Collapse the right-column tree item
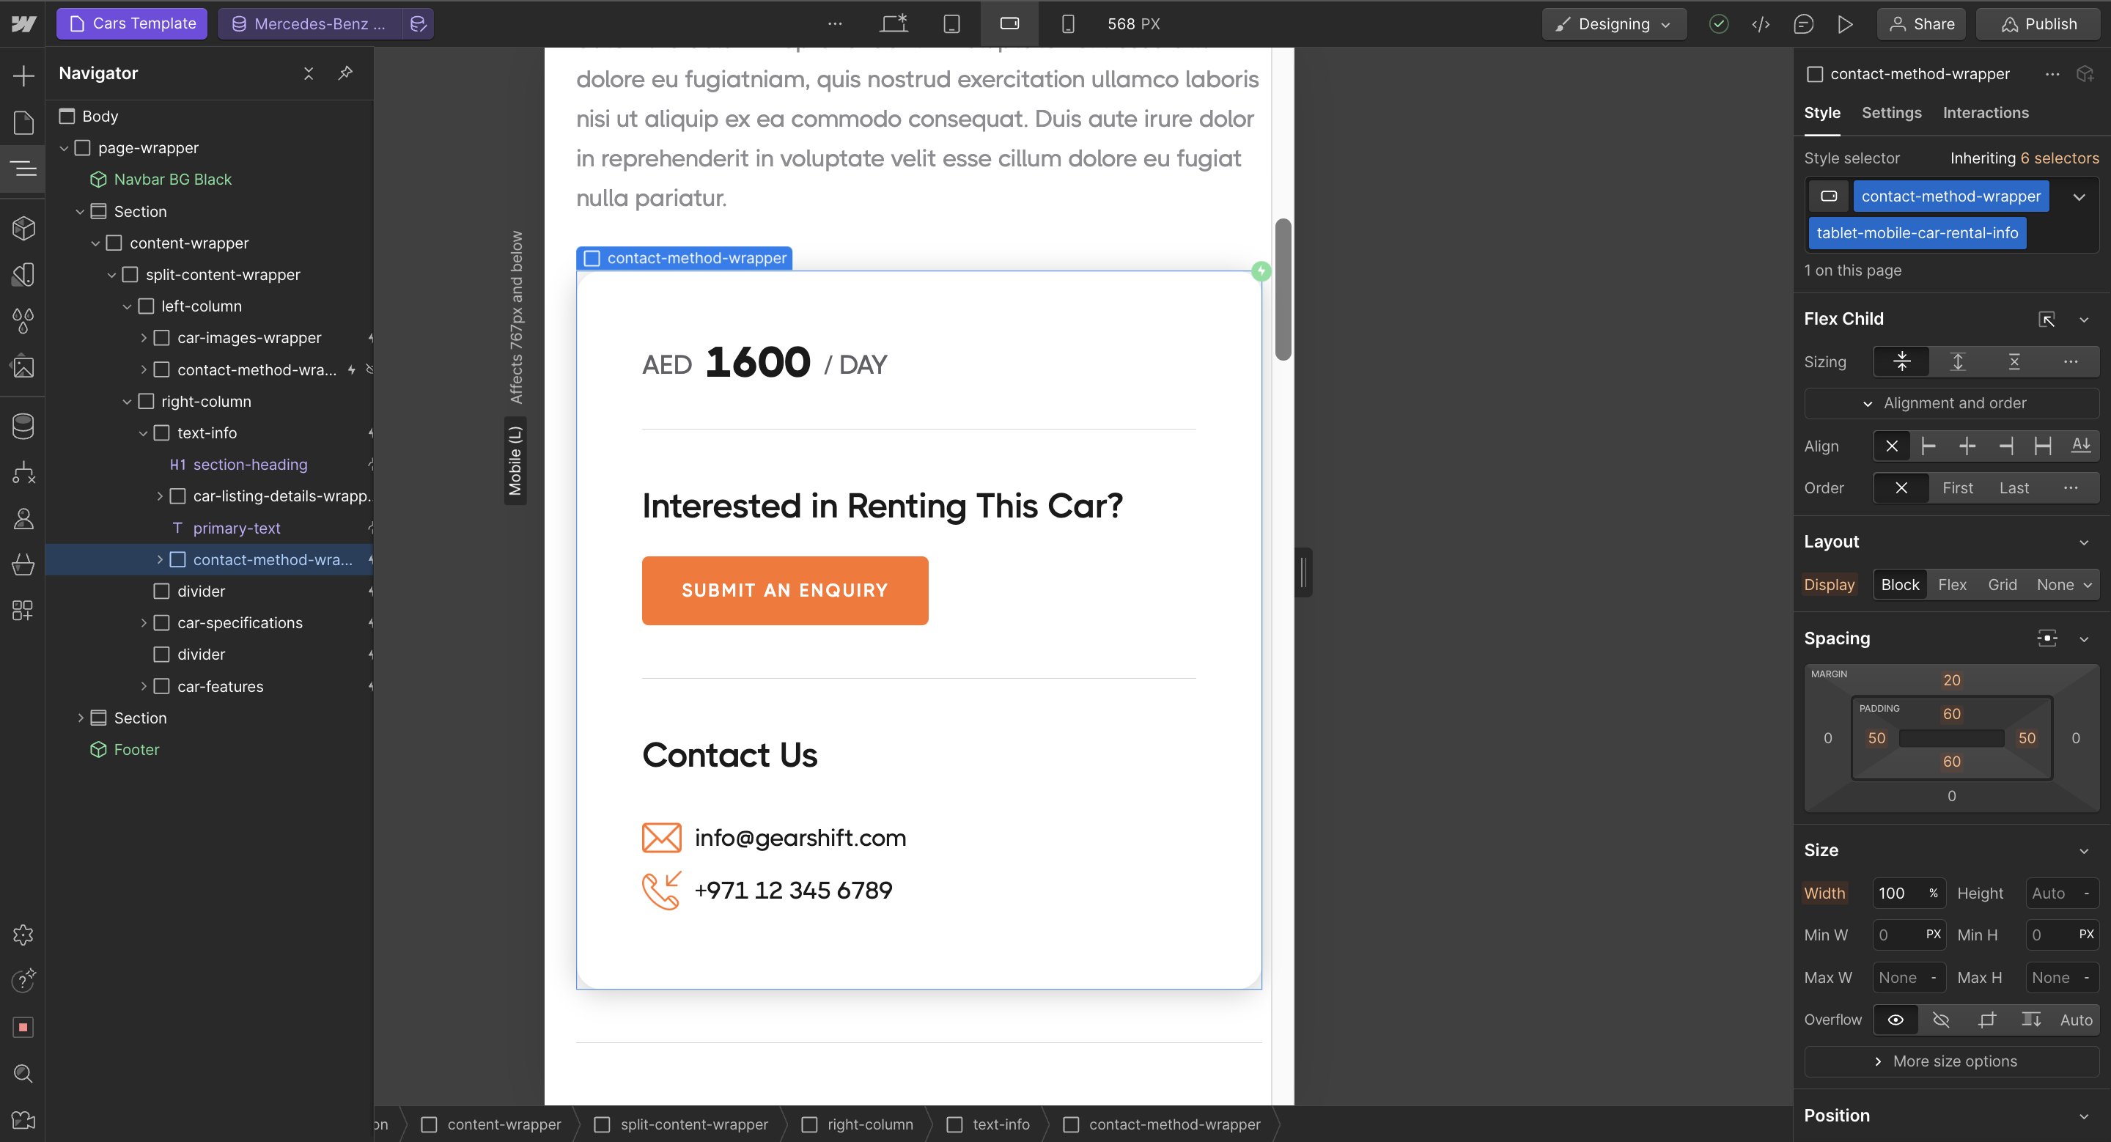This screenshot has height=1142, width=2111. [127, 402]
